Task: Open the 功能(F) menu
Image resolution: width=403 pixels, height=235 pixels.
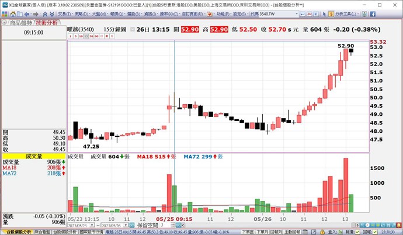Action: point(223,14)
